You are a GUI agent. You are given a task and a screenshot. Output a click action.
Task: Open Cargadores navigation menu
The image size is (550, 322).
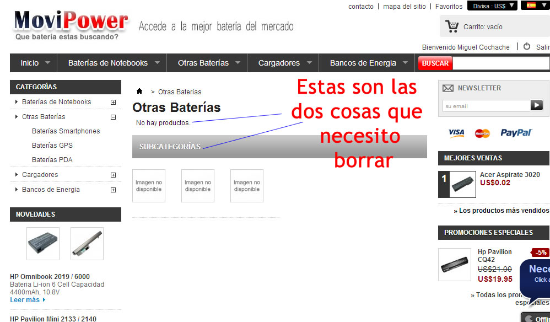279,63
